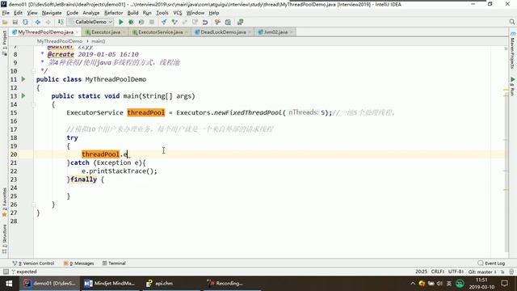Viewport: 517px width, 291px height.
Task: Open Windows Start menu
Action: click(x=9, y=284)
